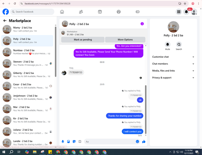Open the Ke - 2 bd 2 ba conversation

(x=27, y=120)
